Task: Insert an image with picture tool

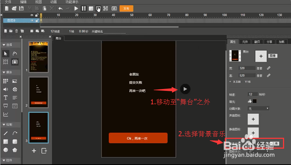Action: [x=15, y=81]
